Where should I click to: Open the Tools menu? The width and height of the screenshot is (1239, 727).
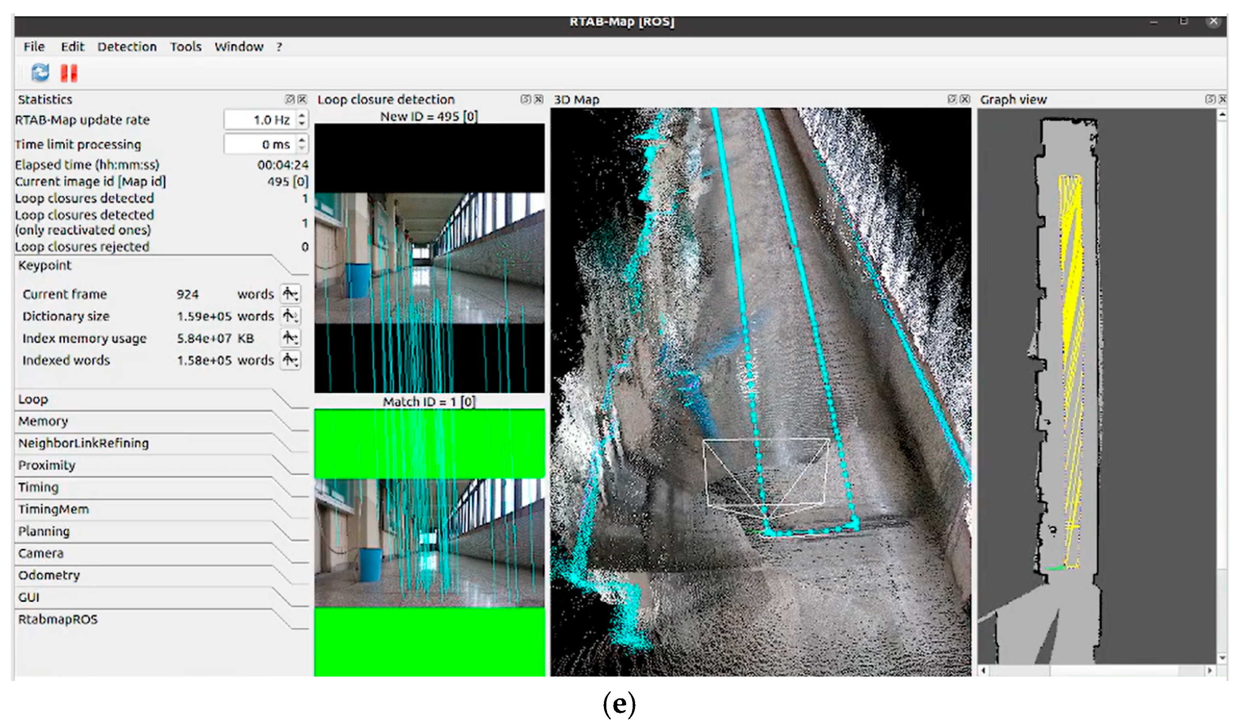coord(186,47)
